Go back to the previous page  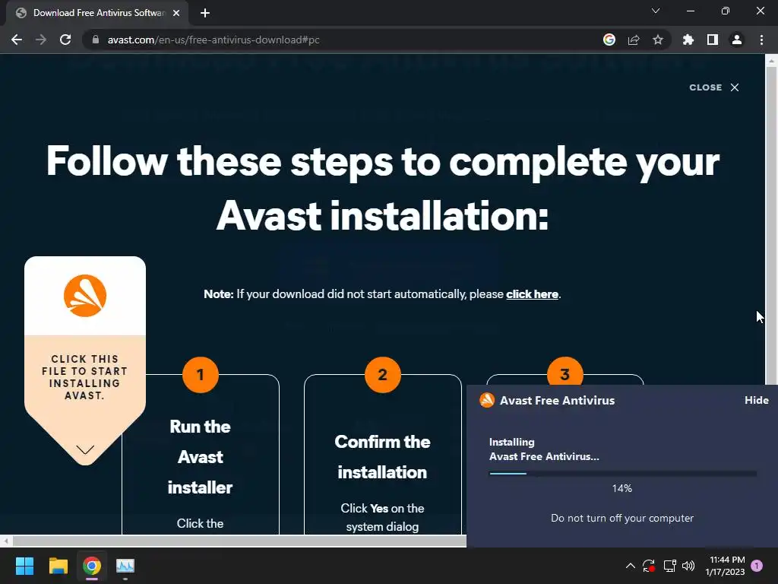(17, 40)
